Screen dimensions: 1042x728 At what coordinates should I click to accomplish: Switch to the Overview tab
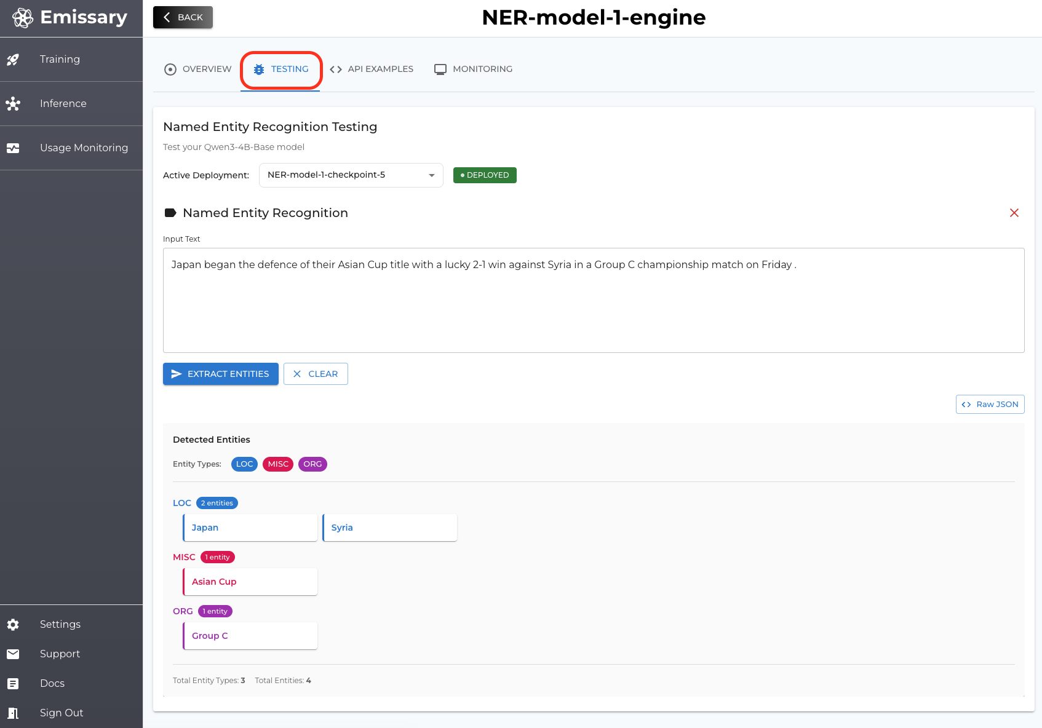click(x=198, y=69)
